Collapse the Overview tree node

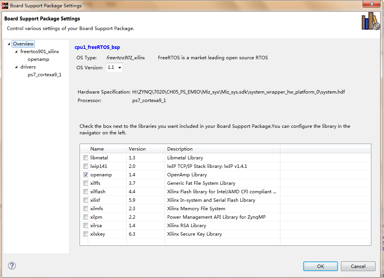(9, 44)
